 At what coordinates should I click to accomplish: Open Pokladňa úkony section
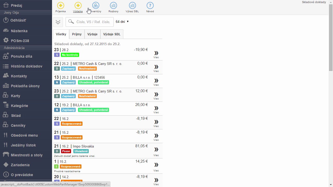point(26,86)
